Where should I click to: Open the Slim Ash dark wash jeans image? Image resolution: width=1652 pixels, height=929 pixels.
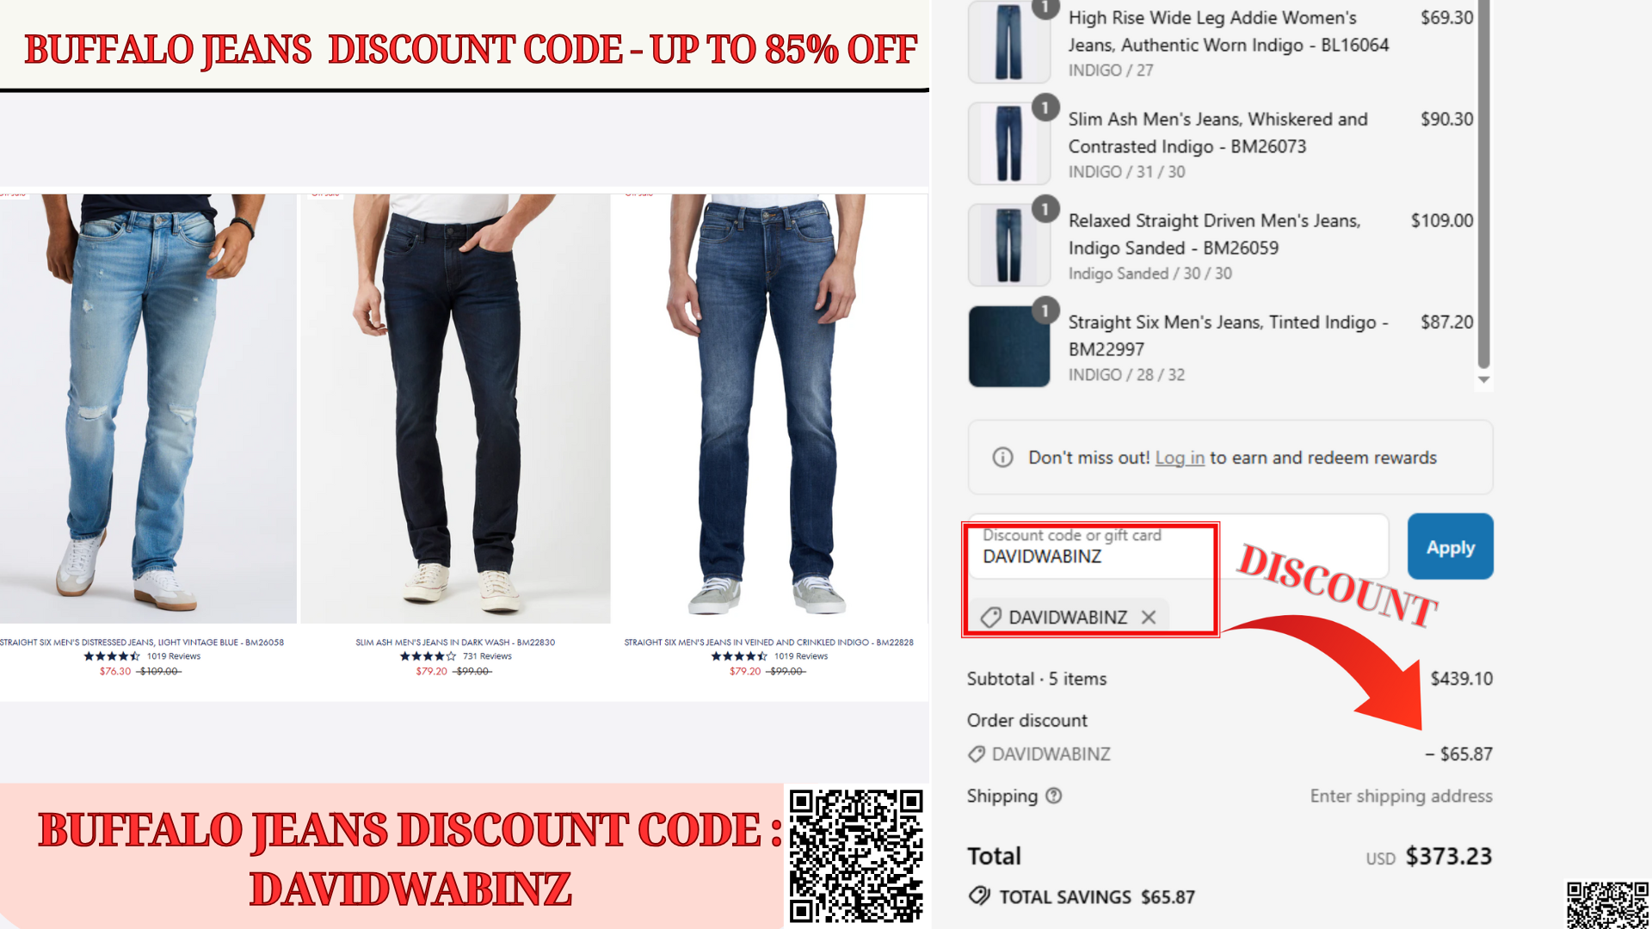pyautogui.click(x=455, y=409)
